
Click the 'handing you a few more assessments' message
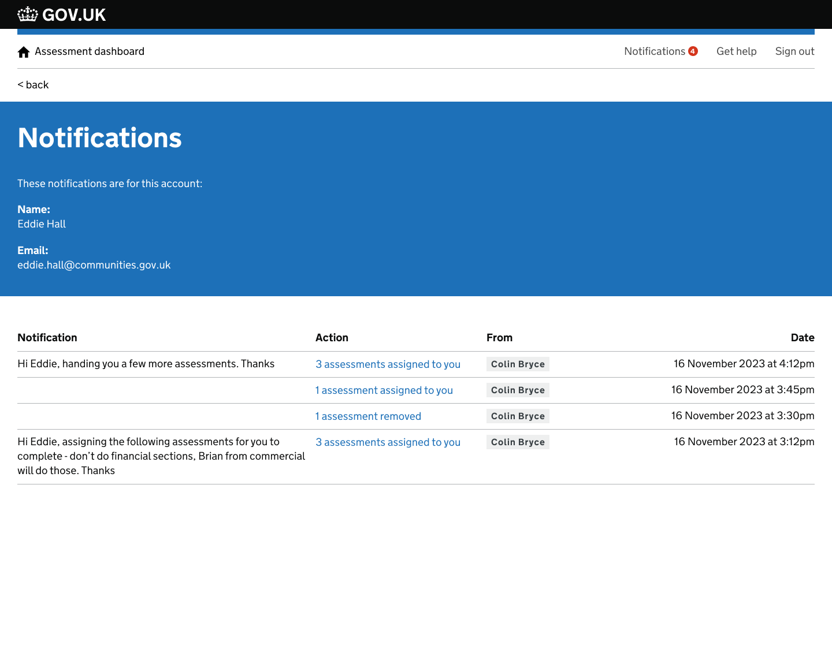tap(146, 364)
